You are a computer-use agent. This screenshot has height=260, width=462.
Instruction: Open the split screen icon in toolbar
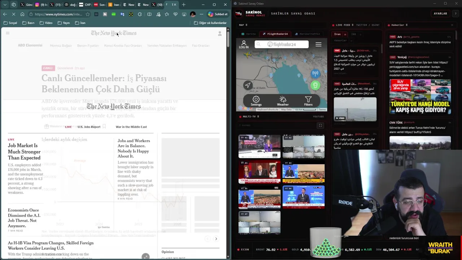[x=149, y=14]
